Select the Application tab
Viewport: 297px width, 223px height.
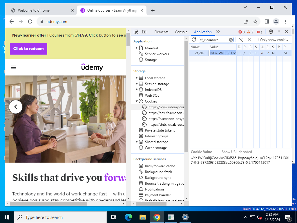tap(203, 32)
